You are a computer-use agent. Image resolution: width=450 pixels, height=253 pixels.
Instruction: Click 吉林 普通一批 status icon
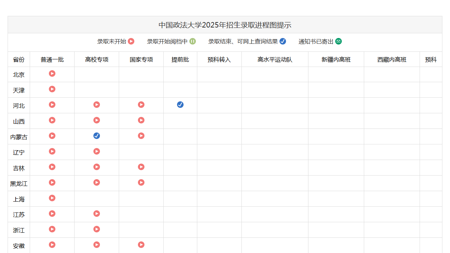[x=52, y=167]
